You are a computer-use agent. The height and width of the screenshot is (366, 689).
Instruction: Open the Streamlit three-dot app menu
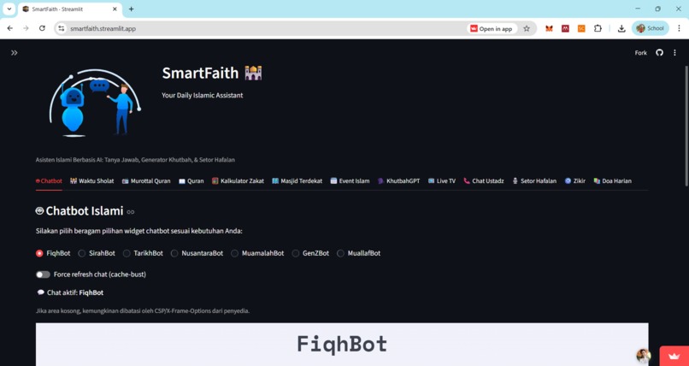point(674,53)
